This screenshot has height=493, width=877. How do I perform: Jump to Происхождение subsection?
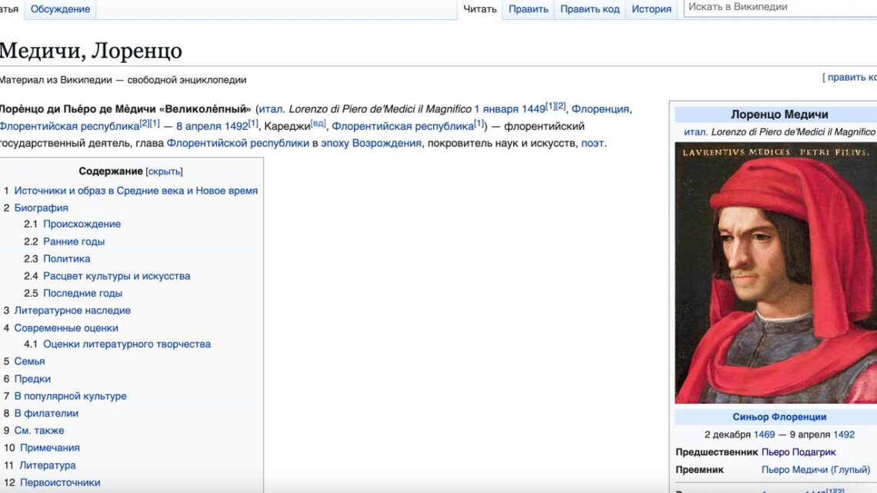point(82,224)
